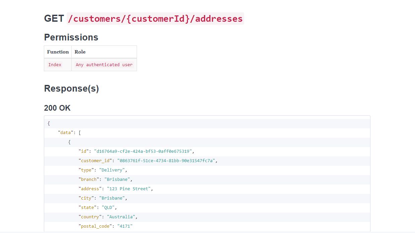Screen dimensions: 415x233
Task: Select the id value d16764a9-cf2e-424a-bf53-0aff0e675319
Action: [x=143, y=151]
